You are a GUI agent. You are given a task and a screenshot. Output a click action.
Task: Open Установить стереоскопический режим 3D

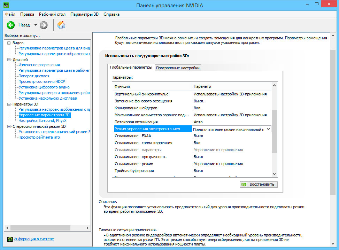pos(54,132)
